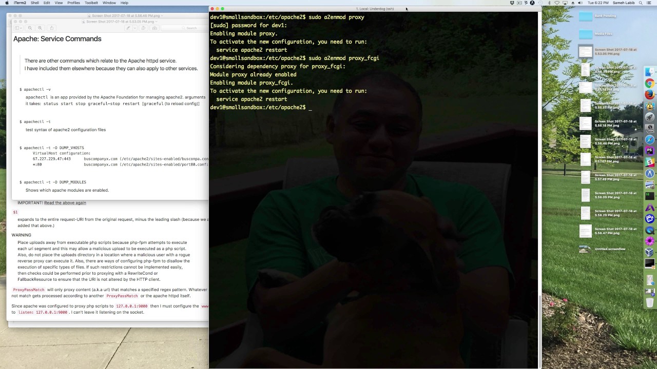Screen dimensions: 657x369
Task: Open Finder from the Dock
Action: pos(649,71)
